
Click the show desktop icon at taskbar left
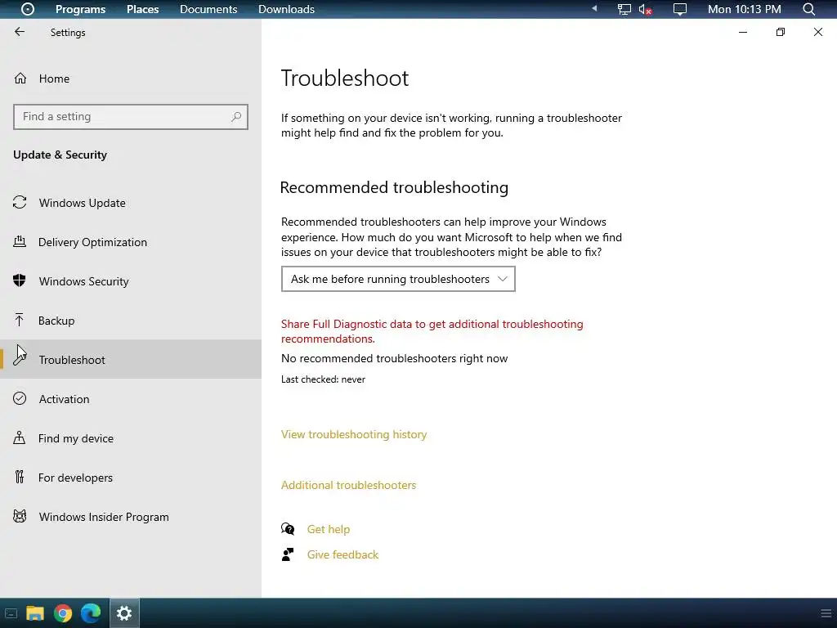11,613
